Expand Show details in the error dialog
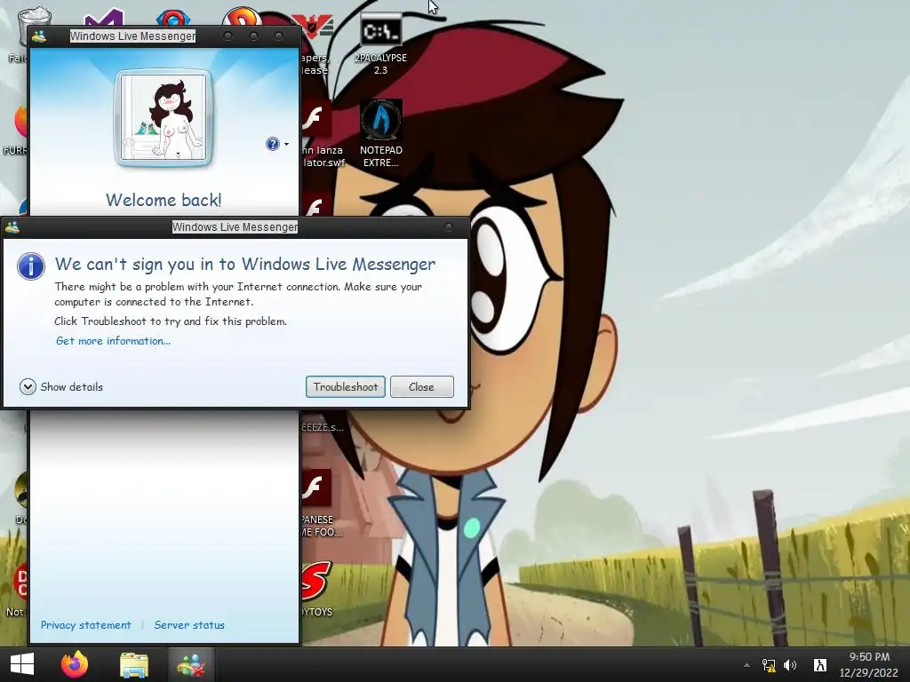910x682 pixels. pyautogui.click(x=61, y=387)
